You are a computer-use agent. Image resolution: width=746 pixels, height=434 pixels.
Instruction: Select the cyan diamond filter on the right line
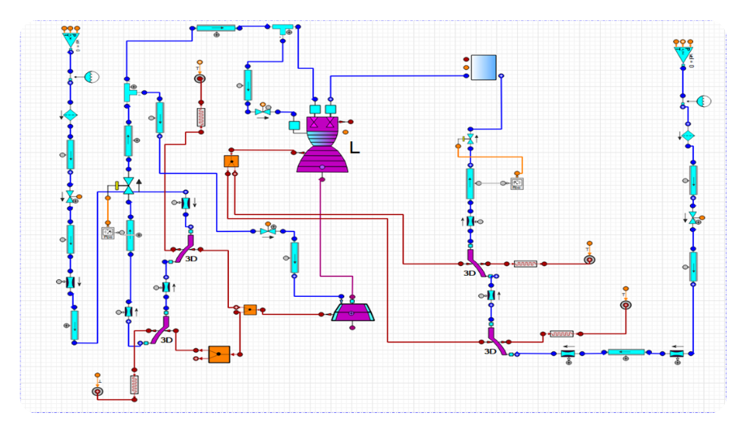pyautogui.click(x=688, y=136)
